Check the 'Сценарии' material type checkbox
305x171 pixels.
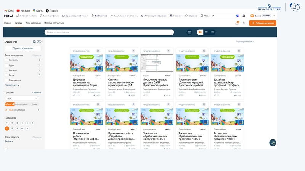[6, 60]
